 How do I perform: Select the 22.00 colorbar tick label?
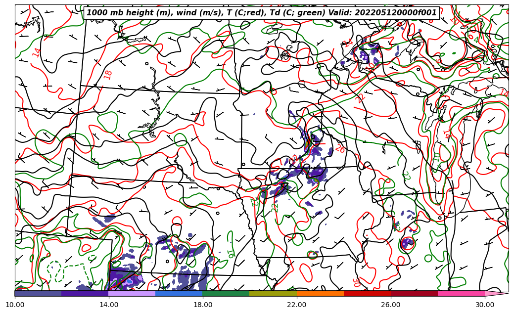pos(297,305)
